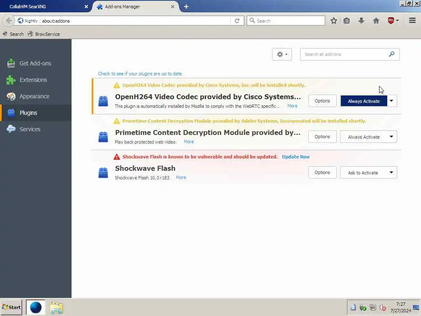This screenshot has width=421, height=316.
Task: Switch to CollabVM SearXNG tab
Action: [46, 7]
